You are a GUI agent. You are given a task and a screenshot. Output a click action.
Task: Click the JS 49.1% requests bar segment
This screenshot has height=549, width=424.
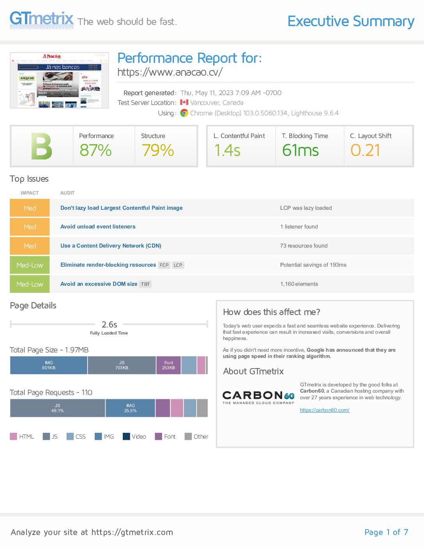[58, 408]
